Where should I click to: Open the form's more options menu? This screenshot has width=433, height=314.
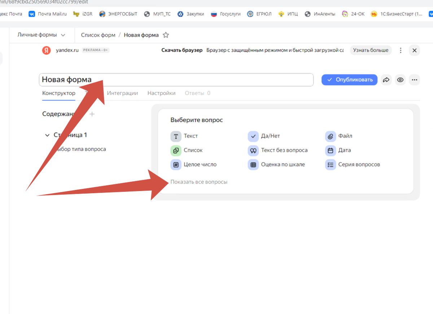point(415,80)
